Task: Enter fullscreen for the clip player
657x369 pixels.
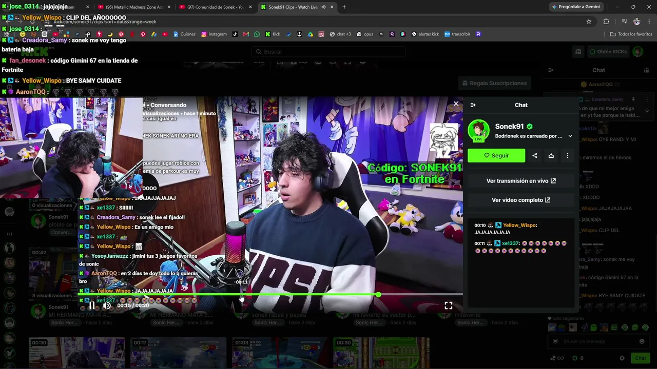Action: [x=448, y=305]
